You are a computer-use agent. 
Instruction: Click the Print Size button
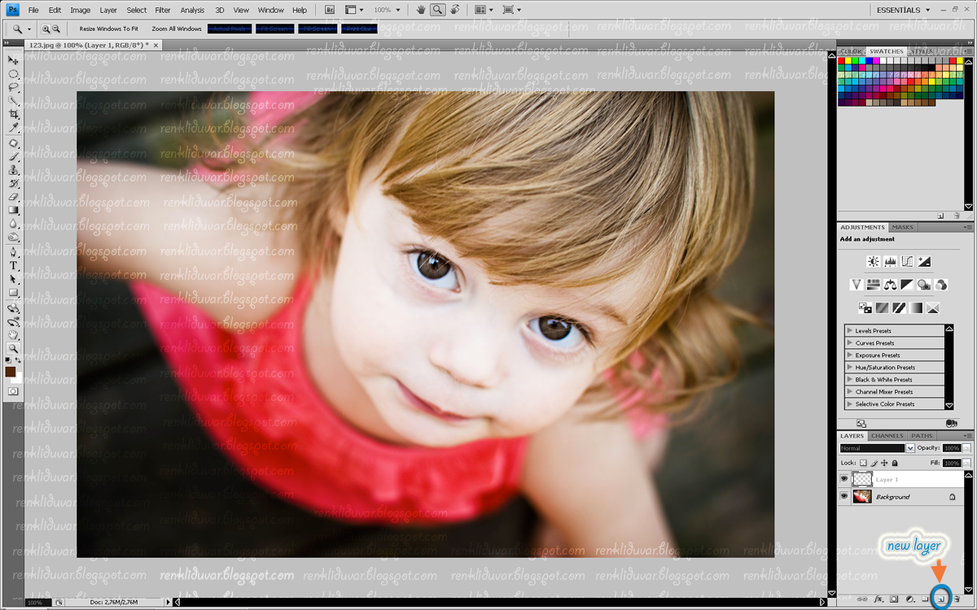(x=360, y=28)
